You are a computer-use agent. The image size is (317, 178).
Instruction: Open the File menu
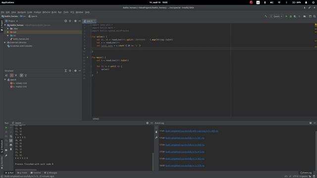pyautogui.click(x=2, y=12)
